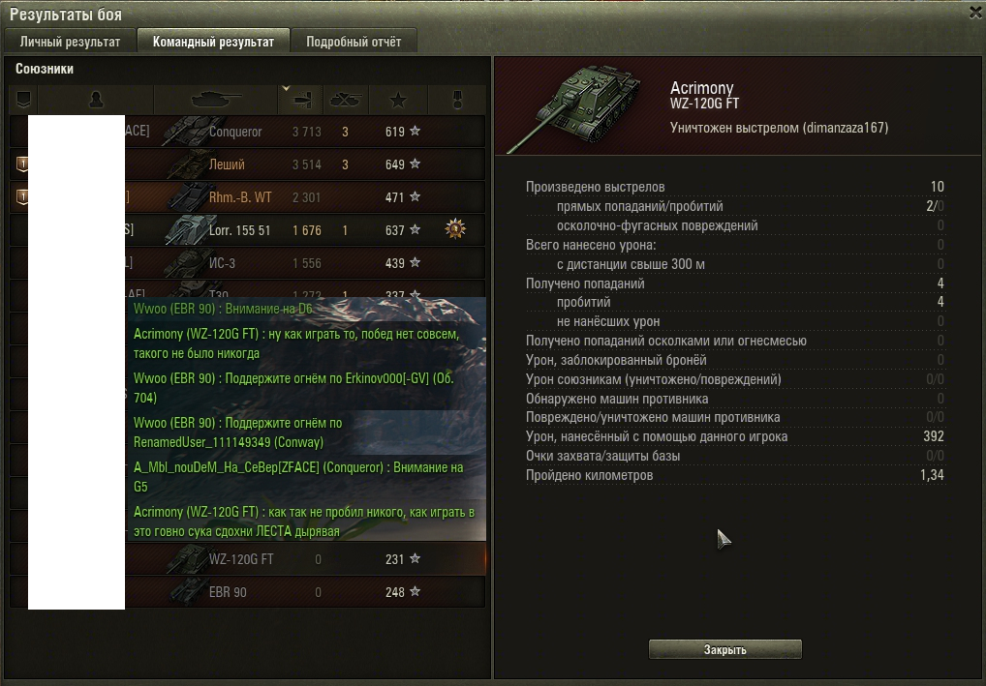This screenshot has width=986, height=686.
Task: Select platoon badge on Леший row
Action: [x=22, y=164]
